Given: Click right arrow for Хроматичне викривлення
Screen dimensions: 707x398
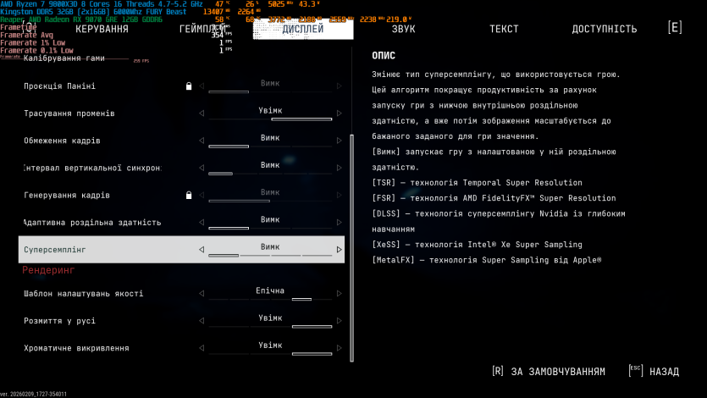Looking at the screenshot, I should [339, 348].
